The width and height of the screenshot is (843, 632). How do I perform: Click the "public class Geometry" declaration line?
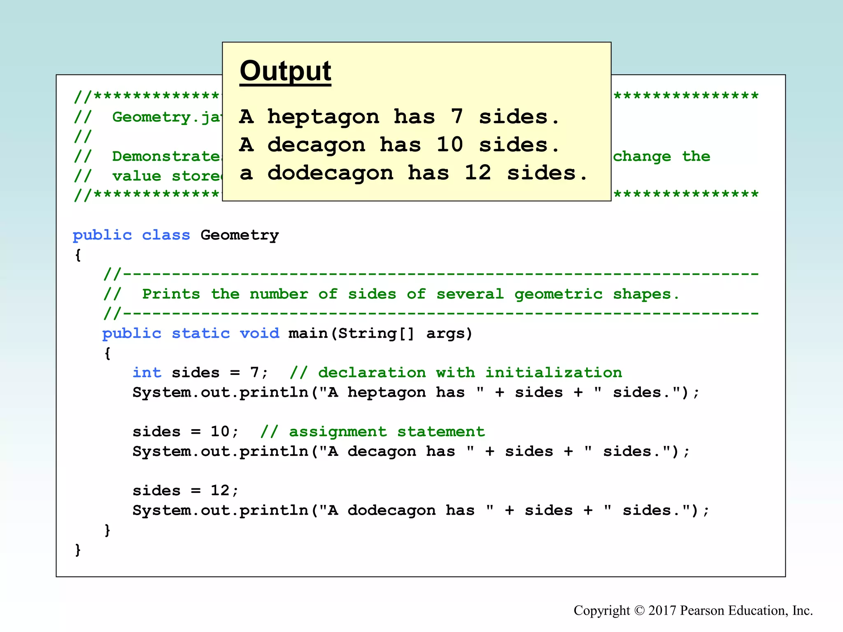click(x=176, y=235)
